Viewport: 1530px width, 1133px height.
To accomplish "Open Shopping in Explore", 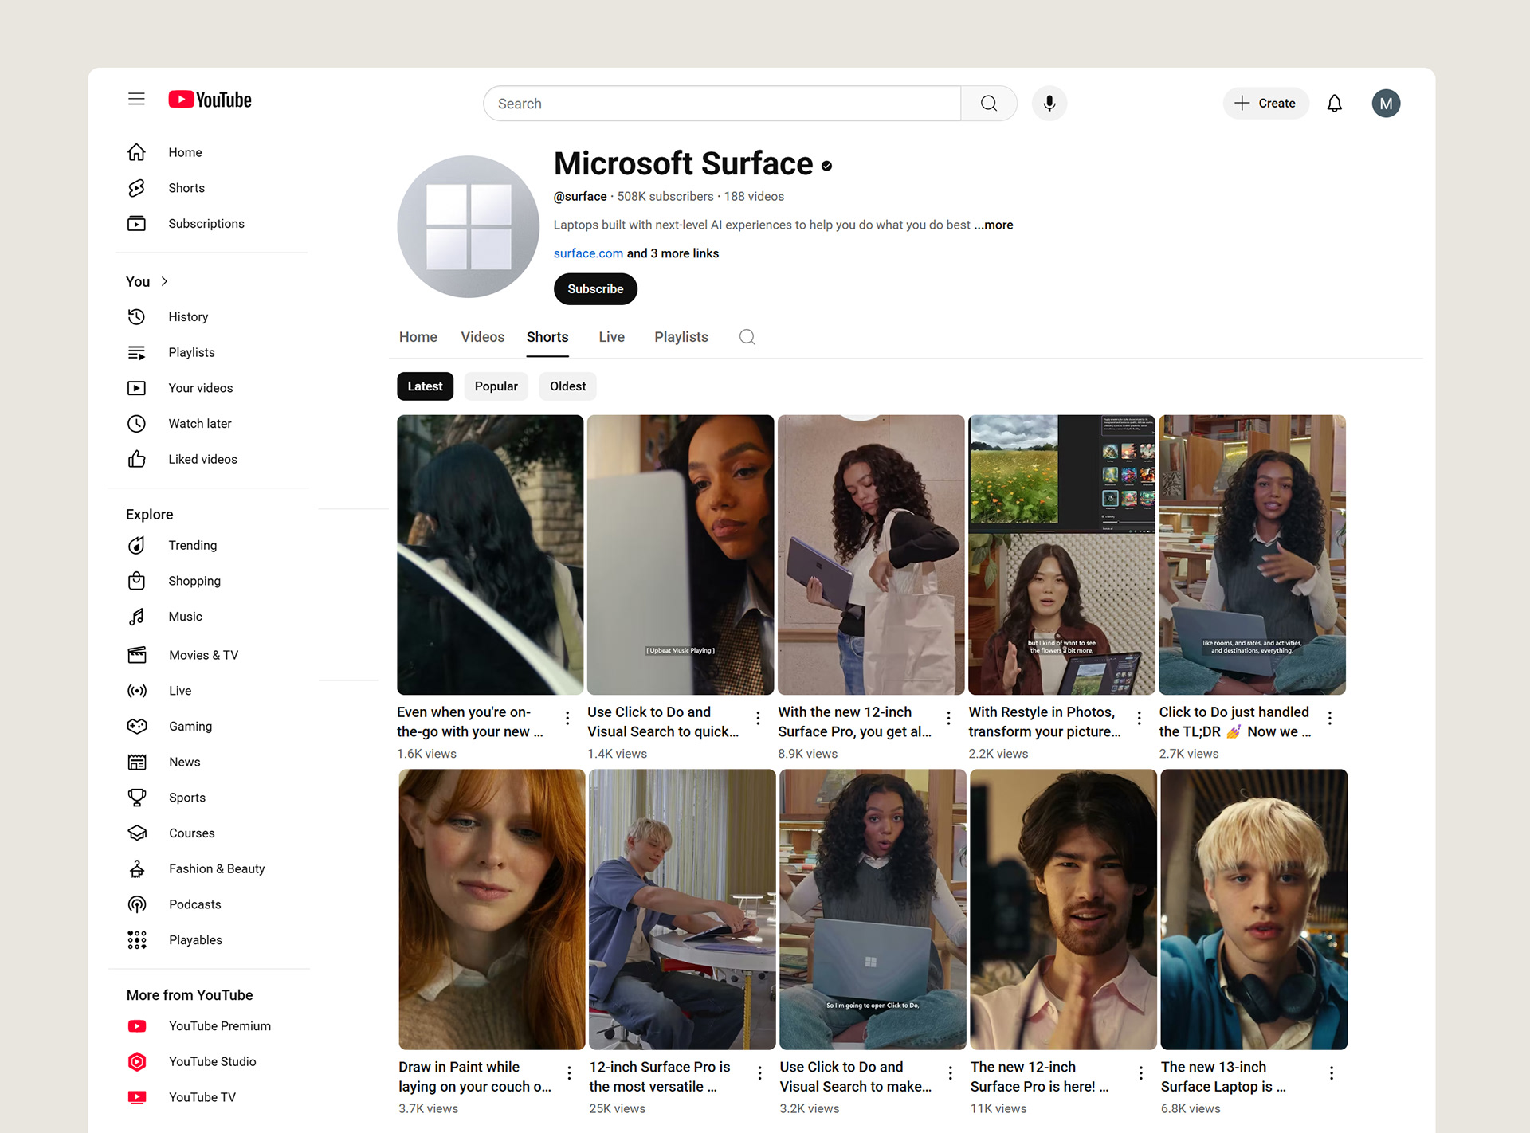I will pos(194,581).
